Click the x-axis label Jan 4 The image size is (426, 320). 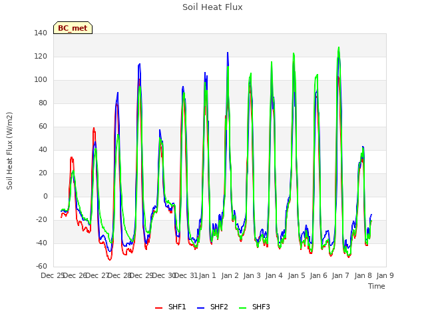coord(274,275)
